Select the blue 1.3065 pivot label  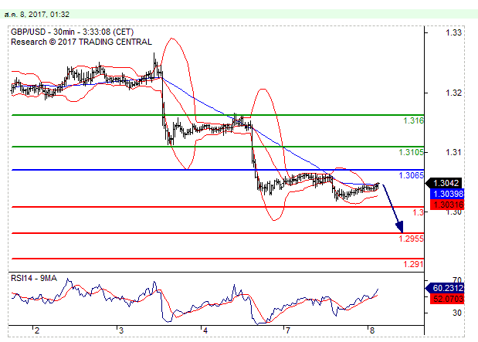pyautogui.click(x=412, y=175)
